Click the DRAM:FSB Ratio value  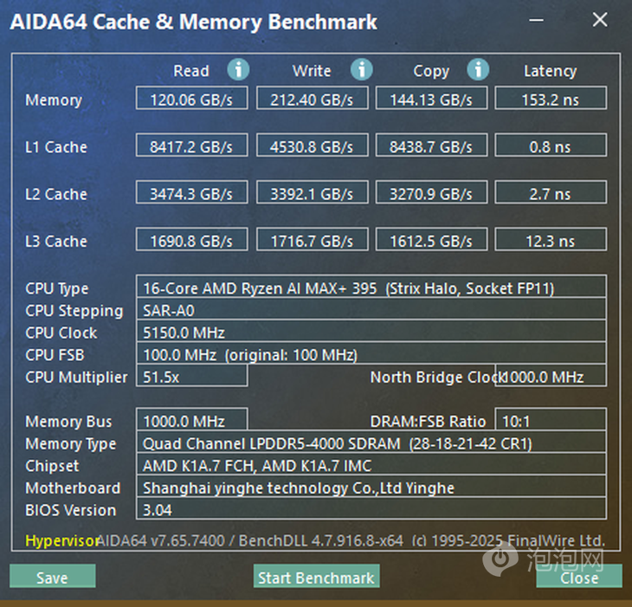pyautogui.click(x=550, y=422)
